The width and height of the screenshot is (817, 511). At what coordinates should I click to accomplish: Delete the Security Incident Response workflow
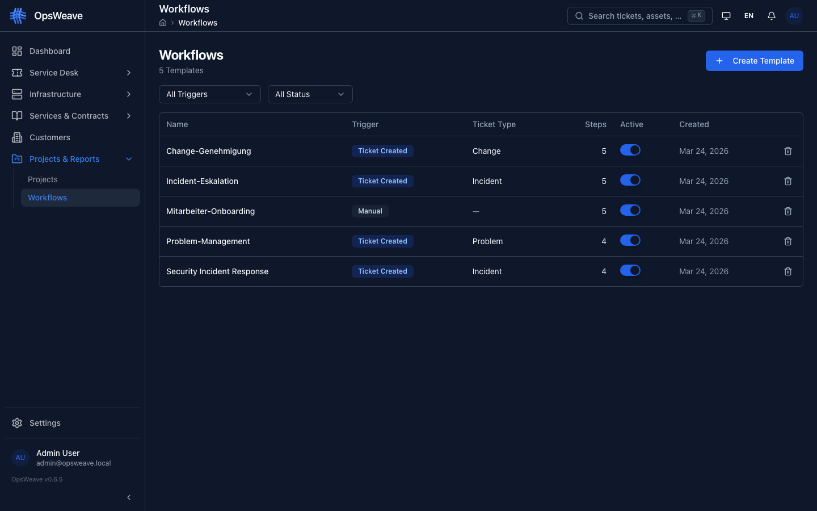point(787,271)
